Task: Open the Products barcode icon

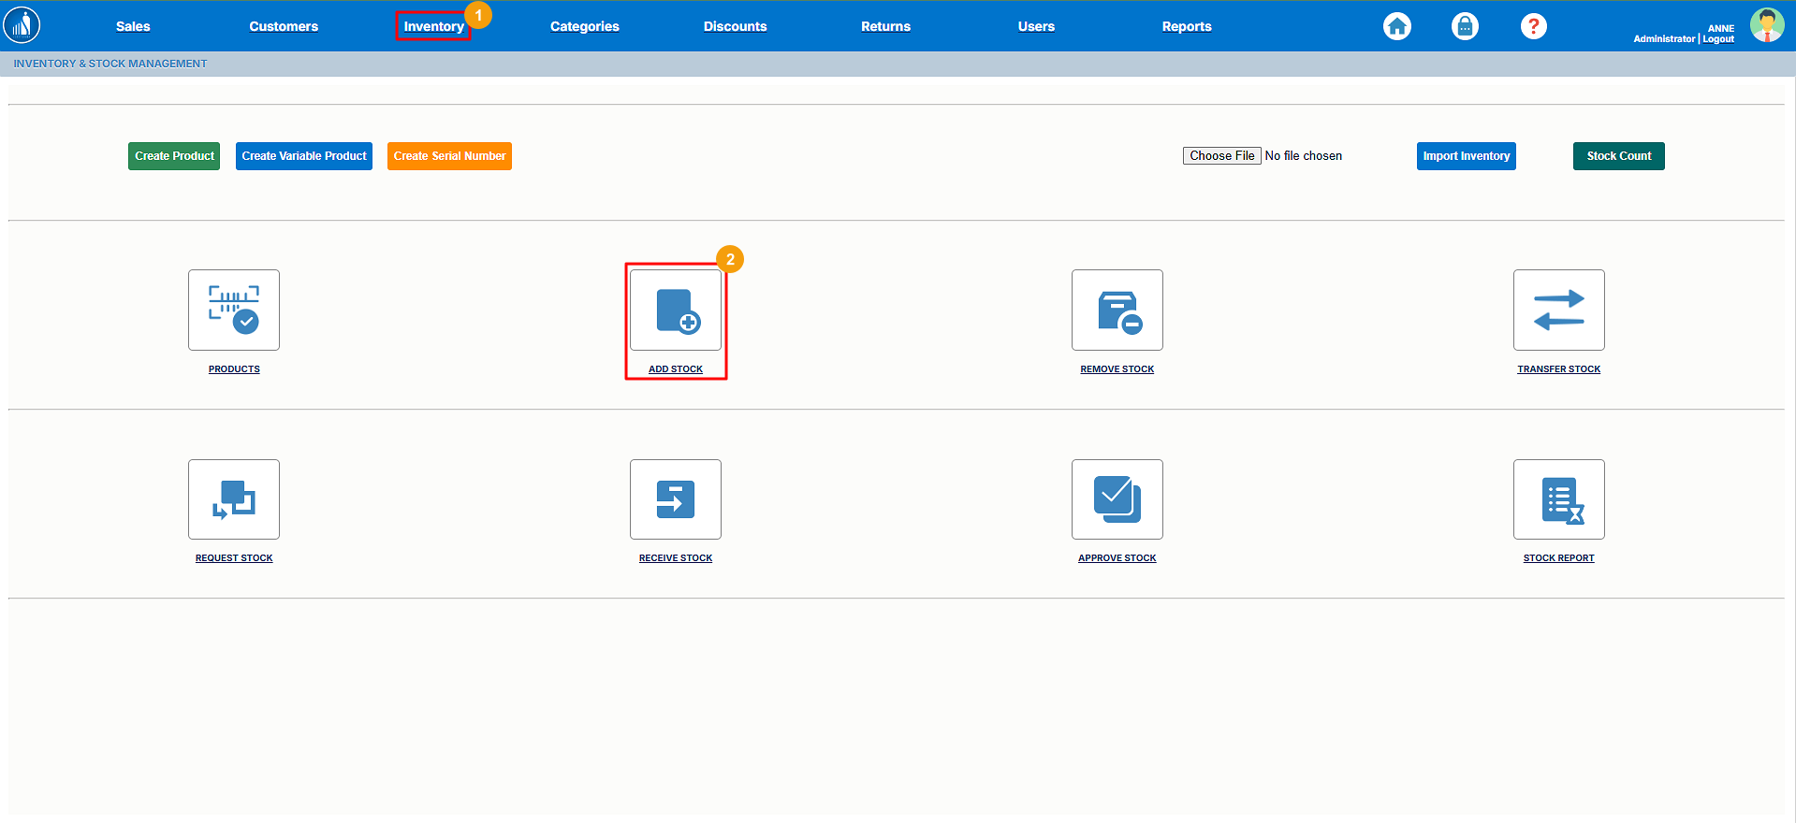Action: (x=234, y=310)
